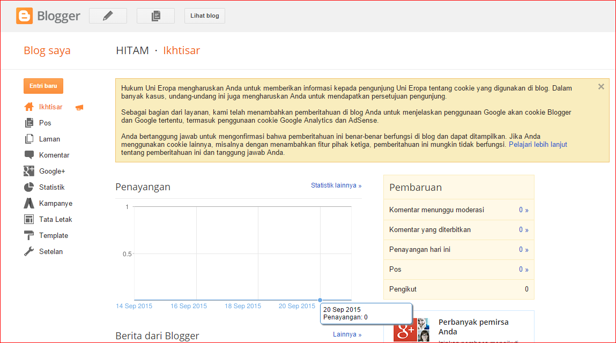
Task: Click the 16 Sep 2015 axis label
Action: coord(189,306)
